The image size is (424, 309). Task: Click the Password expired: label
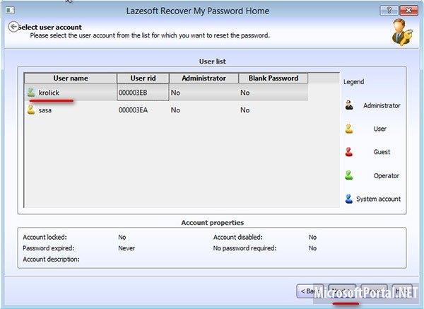[x=48, y=248]
